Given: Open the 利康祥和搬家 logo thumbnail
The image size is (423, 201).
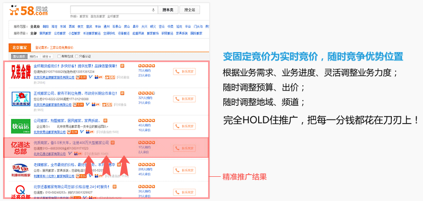Looking at the screenshot, I should (x=21, y=170).
